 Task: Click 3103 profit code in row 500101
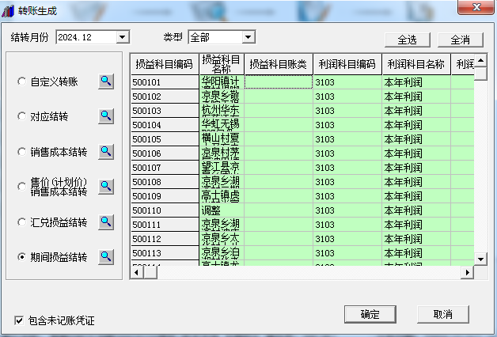tap(347, 82)
